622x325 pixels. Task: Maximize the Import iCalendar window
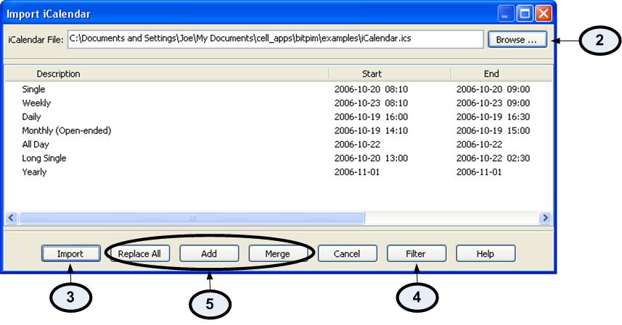pyautogui.click(x=525, y=14)
